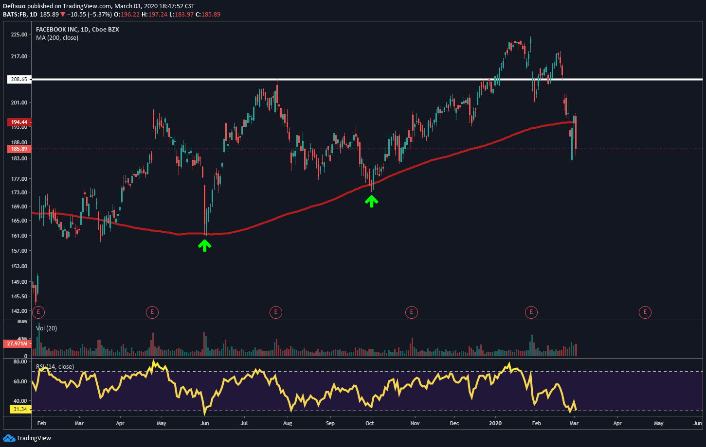The image size is (706, 447).
Task: Select the 225.00 price axis label
Action: coord(20,34)
